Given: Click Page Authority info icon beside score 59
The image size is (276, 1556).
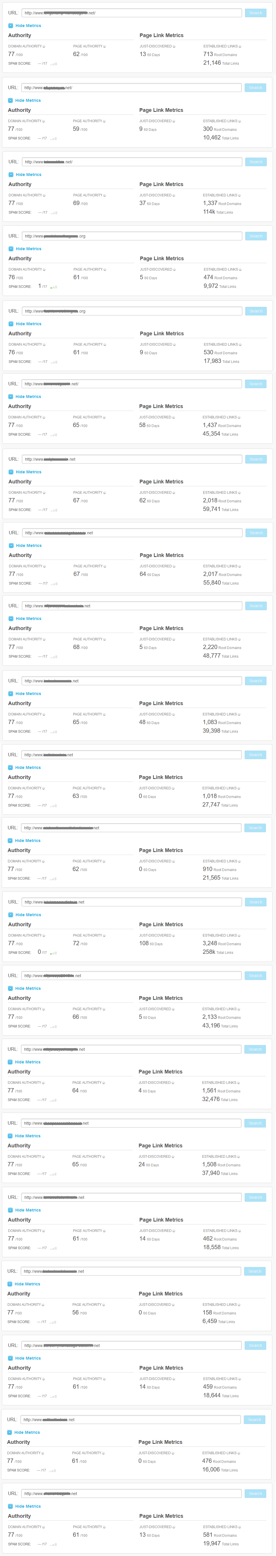Looking at the screenshot, I should [104, 121].
